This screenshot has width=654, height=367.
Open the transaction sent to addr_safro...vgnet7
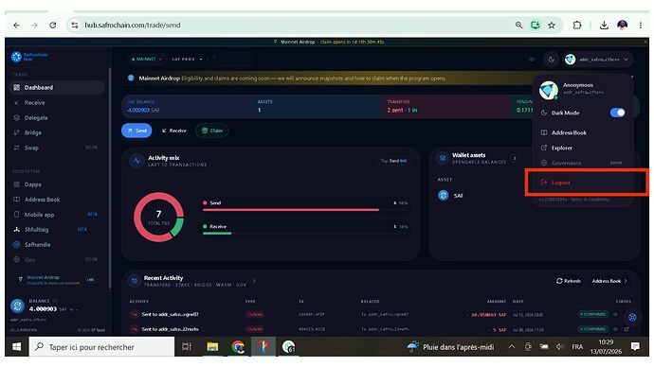click(x=171, y=314)
